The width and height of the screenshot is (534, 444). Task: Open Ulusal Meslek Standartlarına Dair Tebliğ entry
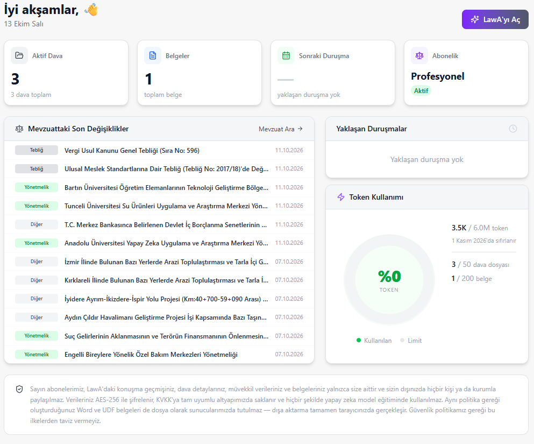[x=159, y=168]
